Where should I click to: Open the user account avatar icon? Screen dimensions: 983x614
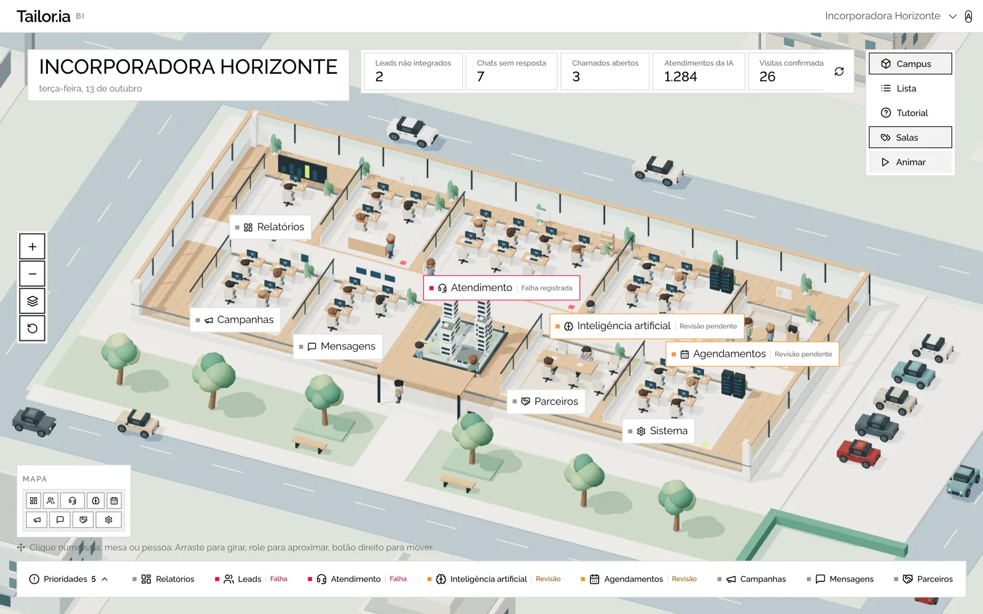pos(968,17)
